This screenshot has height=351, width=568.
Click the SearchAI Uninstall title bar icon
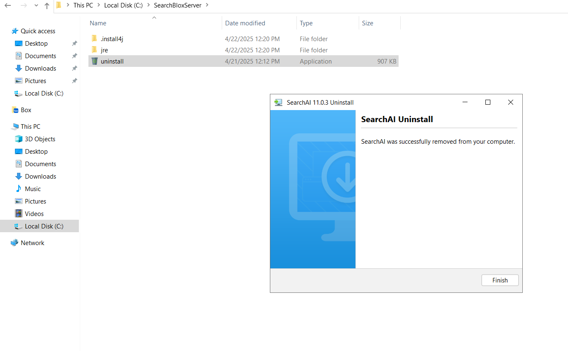278,102
